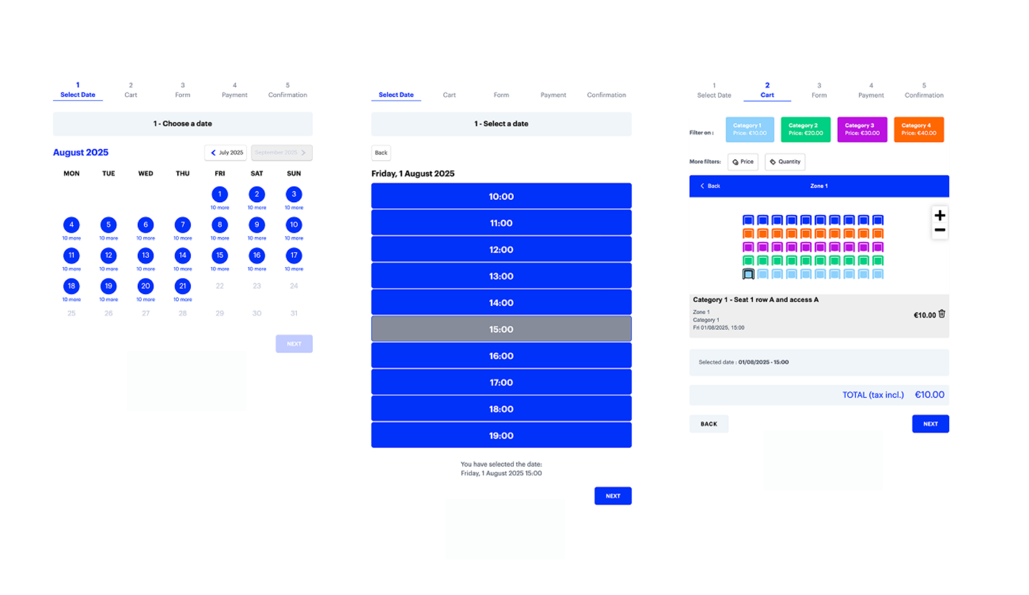Screen dimensions: 1029x595
Task: Click faded NEXT button under calendar
Action: [294, 344]
